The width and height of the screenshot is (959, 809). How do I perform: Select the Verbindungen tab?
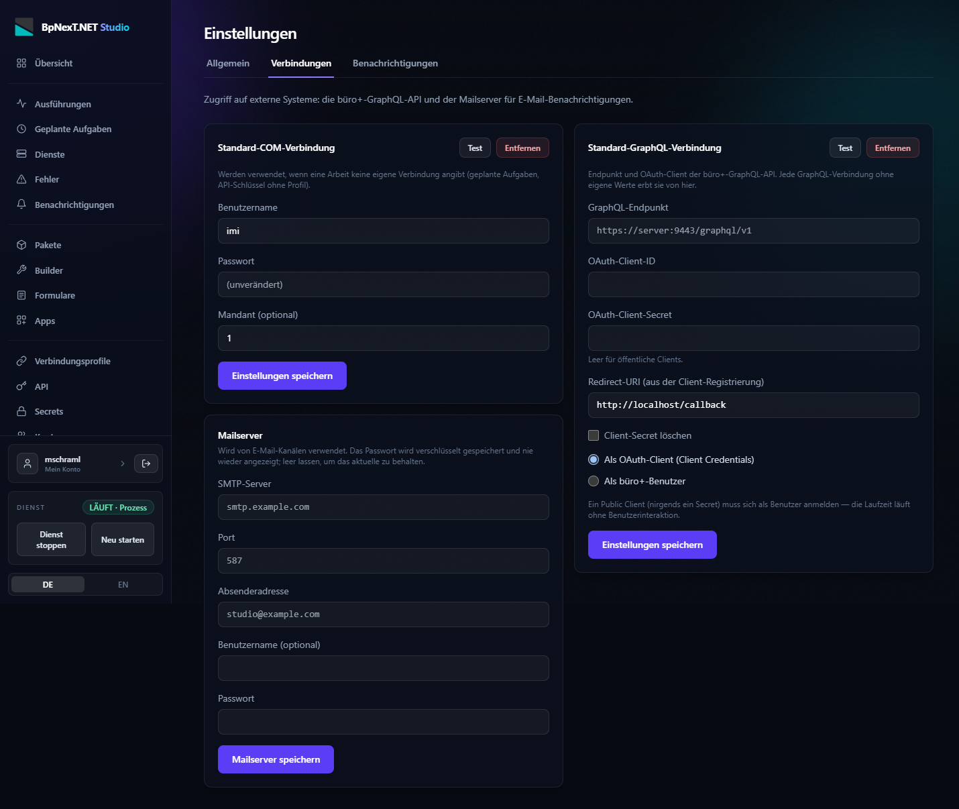pyautogui.click(x=301, y=63)
